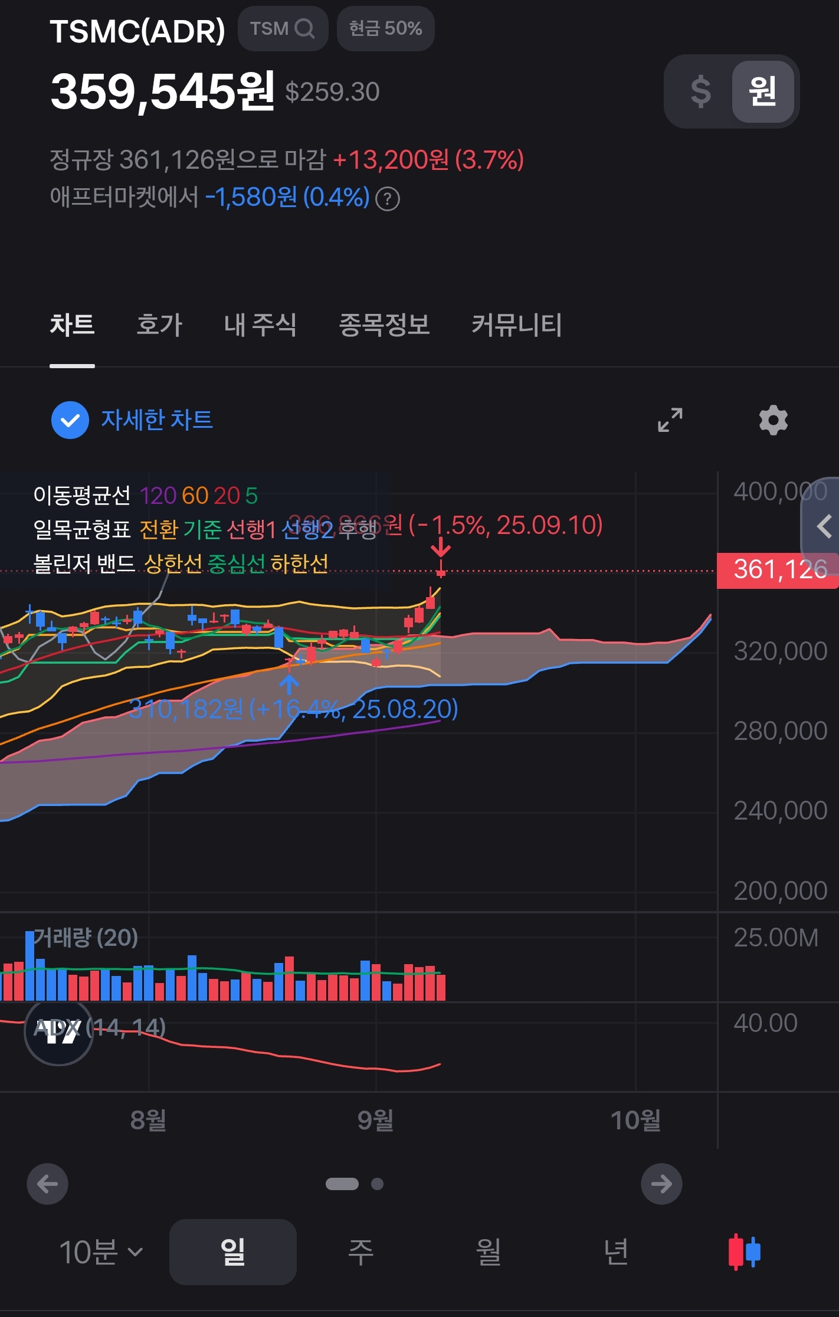Tap the TradingView logo badge
This screenshot has height=1317, width=839.
click(x=58, y=1031)
